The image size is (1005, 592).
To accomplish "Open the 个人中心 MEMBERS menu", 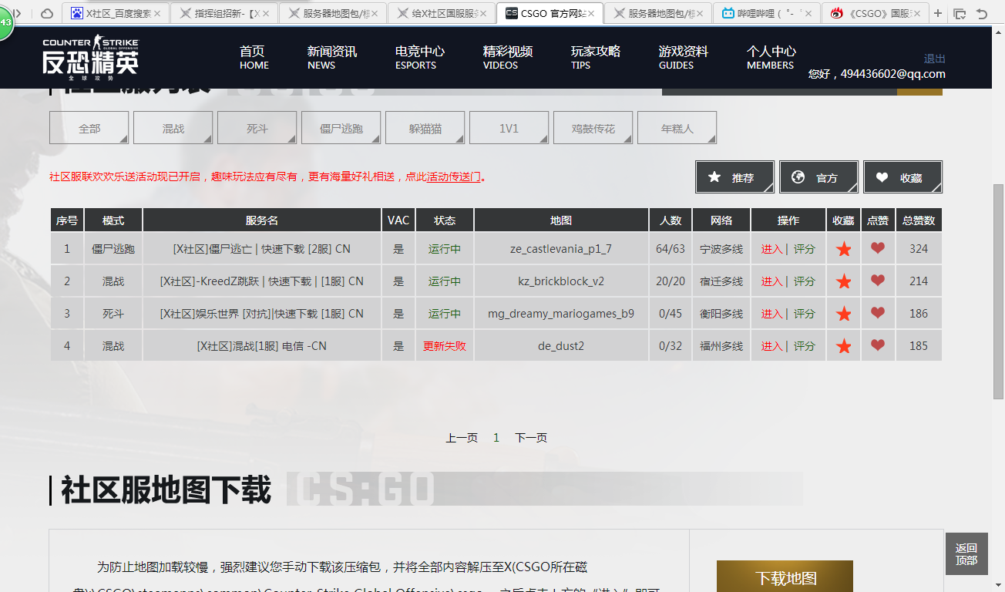I will 768,59.
